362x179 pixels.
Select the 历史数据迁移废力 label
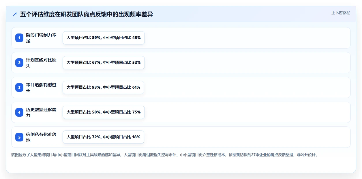pos(41,112)
